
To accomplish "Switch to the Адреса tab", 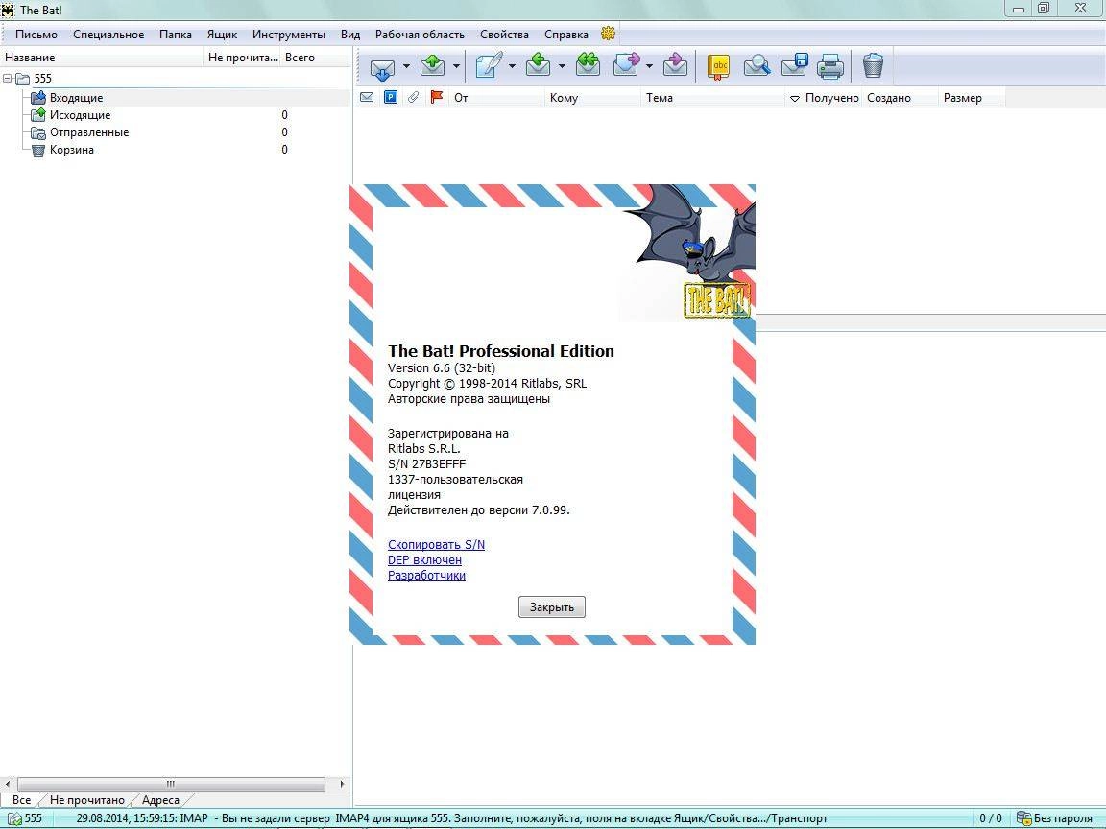I will 160,800.
